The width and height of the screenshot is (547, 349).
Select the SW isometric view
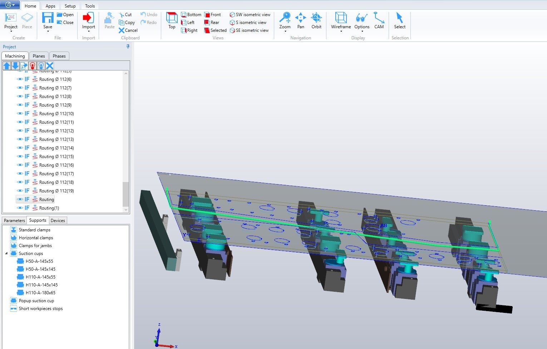250,15
